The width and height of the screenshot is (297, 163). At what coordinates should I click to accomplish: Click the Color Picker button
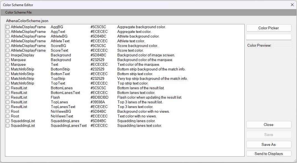tap(268, 28)
